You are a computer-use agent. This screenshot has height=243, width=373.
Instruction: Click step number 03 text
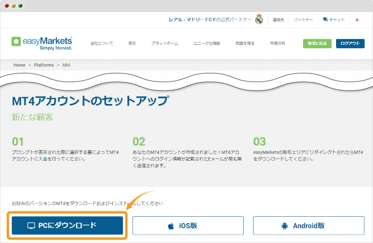tap(259, 141)
